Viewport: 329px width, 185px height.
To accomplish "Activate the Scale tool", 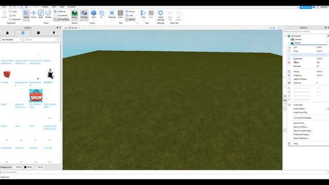I will (x=41, y=14).
